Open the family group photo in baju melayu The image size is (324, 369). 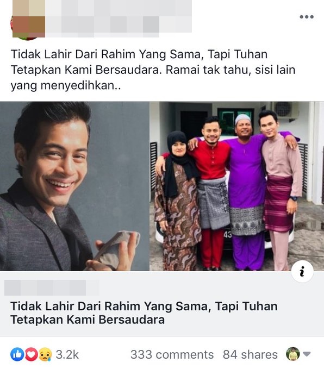click(x=236, y=186)
